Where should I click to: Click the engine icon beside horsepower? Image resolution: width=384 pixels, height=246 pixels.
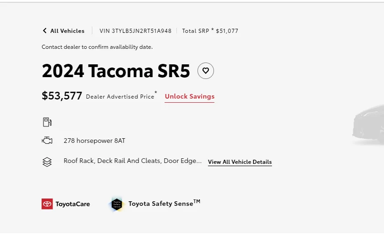click(x=47, y=141)
